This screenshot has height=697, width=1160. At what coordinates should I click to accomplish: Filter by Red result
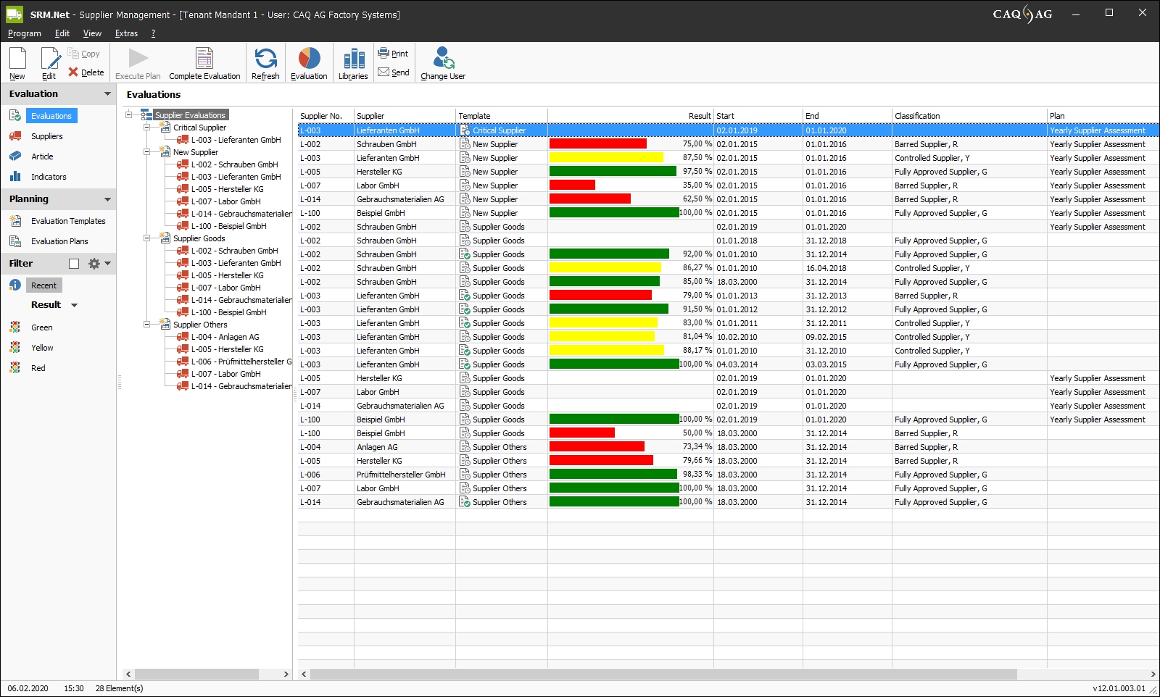38,368
